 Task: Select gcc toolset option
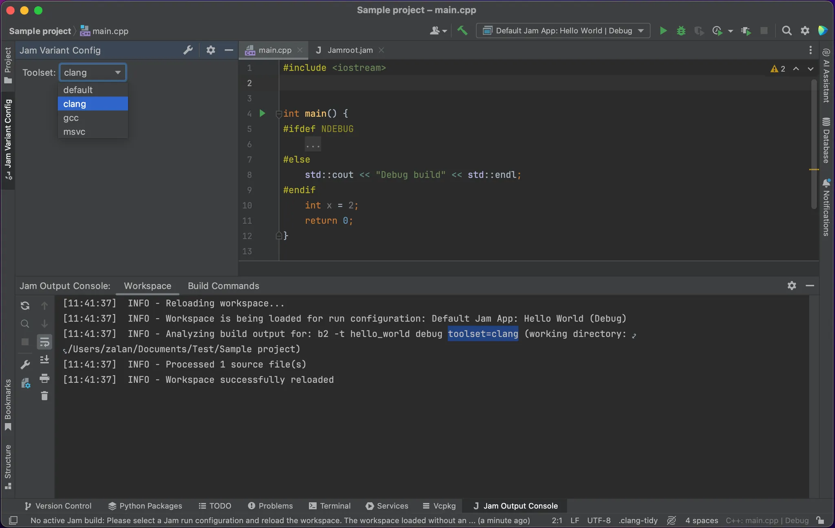coord(93,118)
